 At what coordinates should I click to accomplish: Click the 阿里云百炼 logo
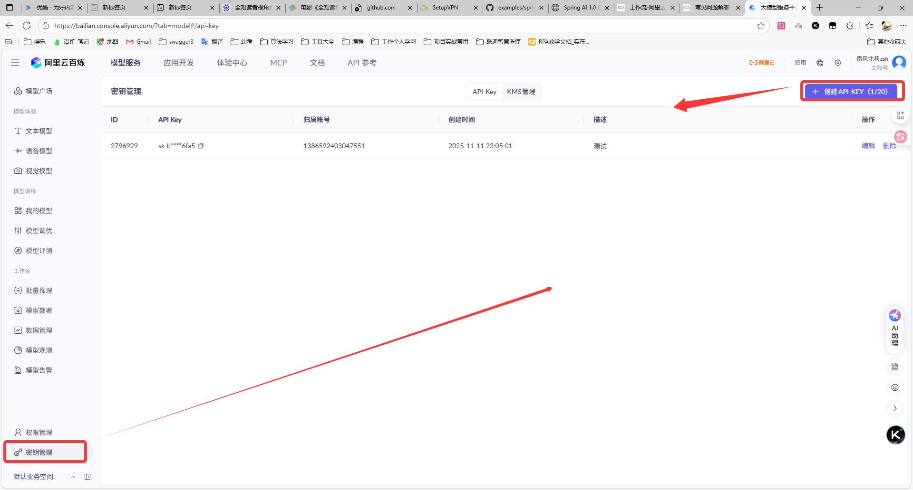click(x=58, y=63)
